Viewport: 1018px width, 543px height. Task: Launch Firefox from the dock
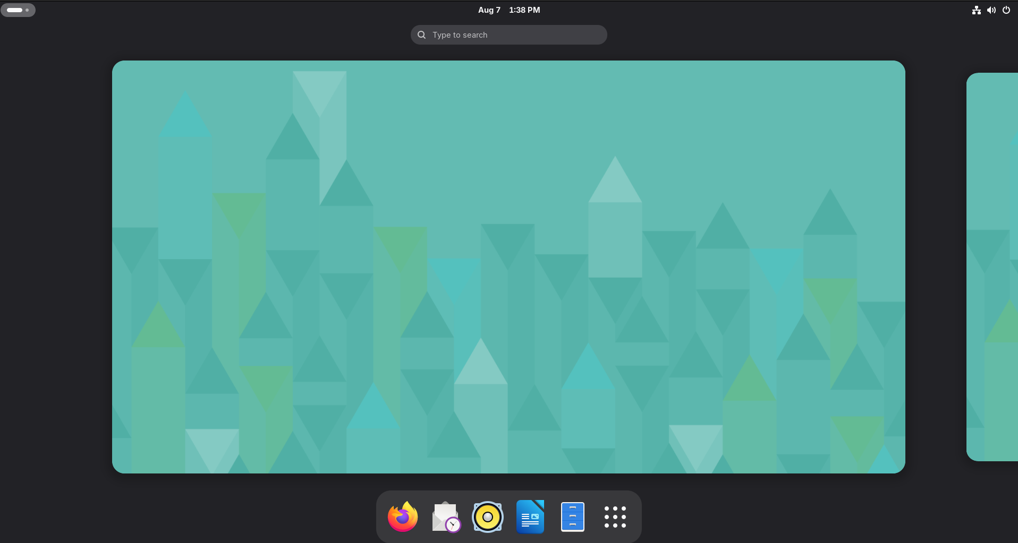403,516
